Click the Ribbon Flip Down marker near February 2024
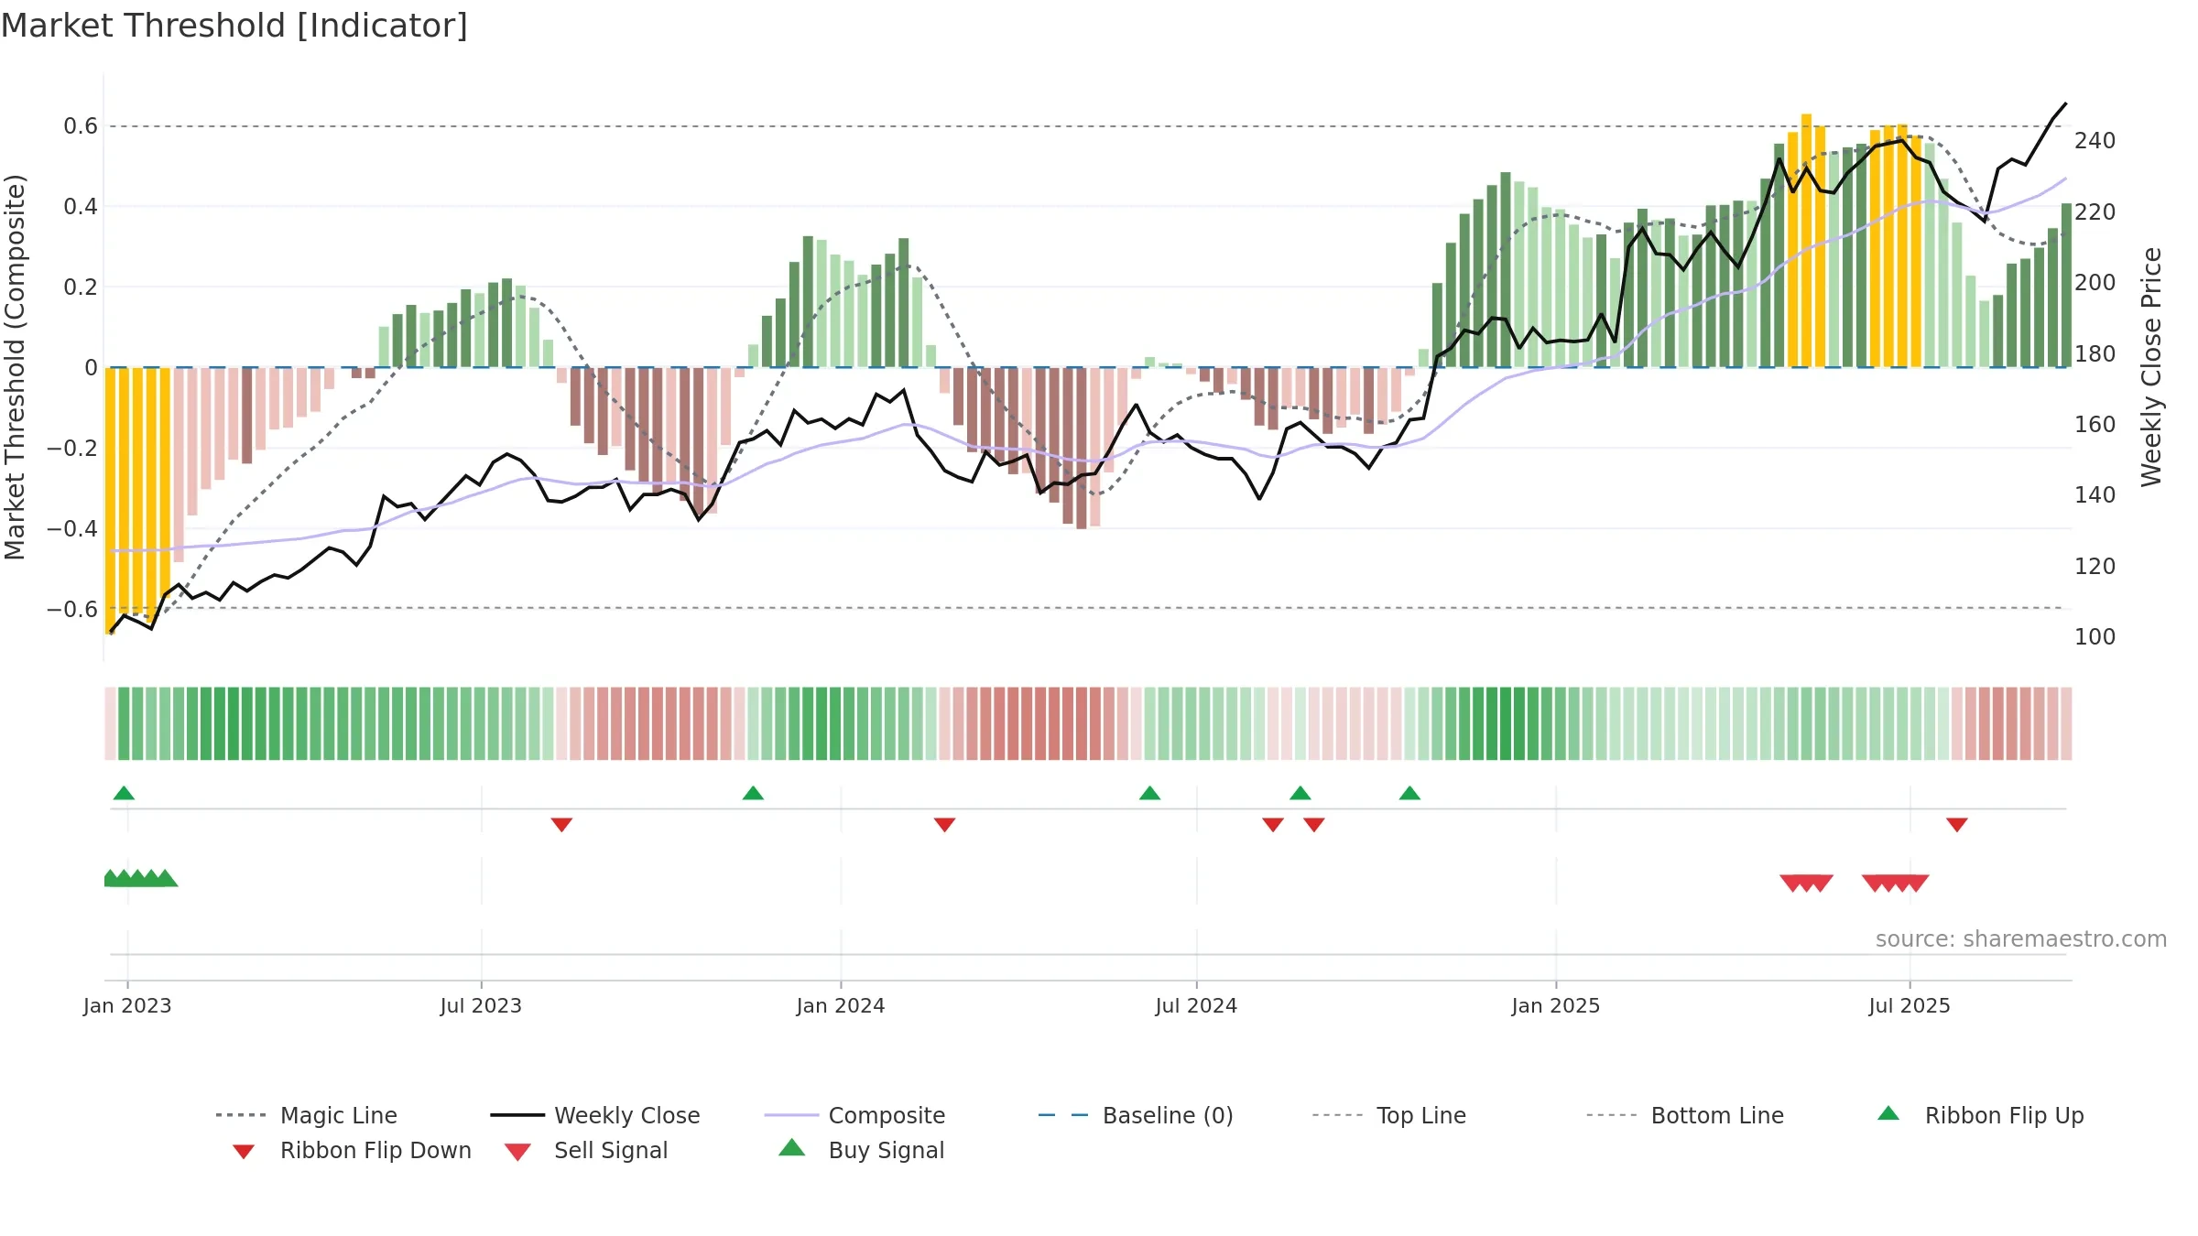Viewport: 2198px width, 1236px height. 944,825
